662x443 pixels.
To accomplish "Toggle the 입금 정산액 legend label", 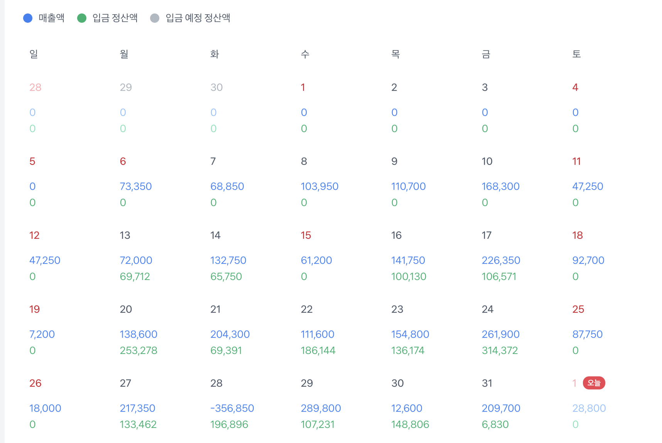I will pos(115,18).
